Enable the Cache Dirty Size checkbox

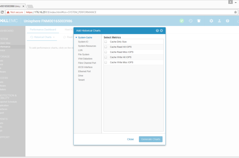tap(106, 42)
